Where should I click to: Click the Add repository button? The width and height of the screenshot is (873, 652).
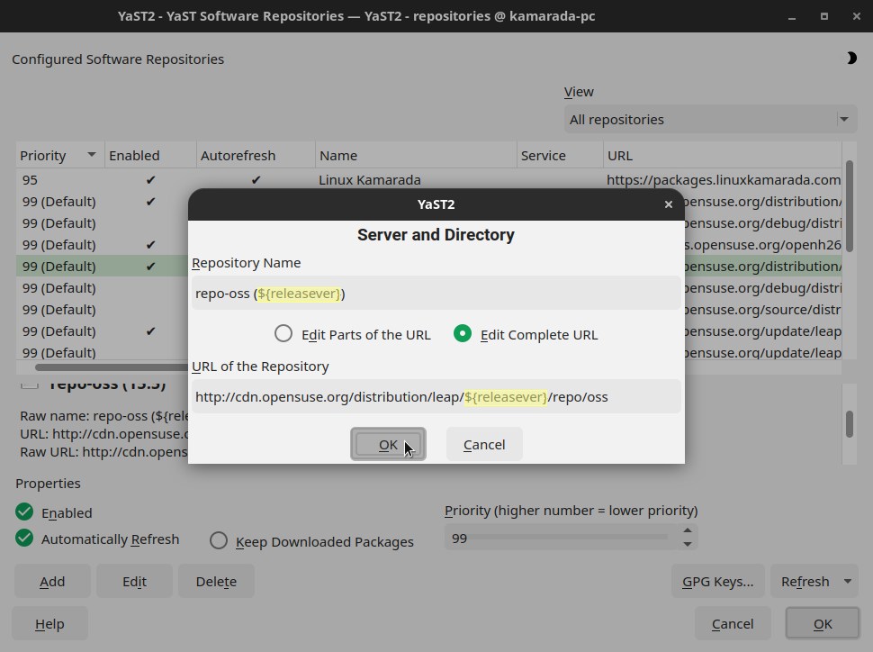click(52, 581)
